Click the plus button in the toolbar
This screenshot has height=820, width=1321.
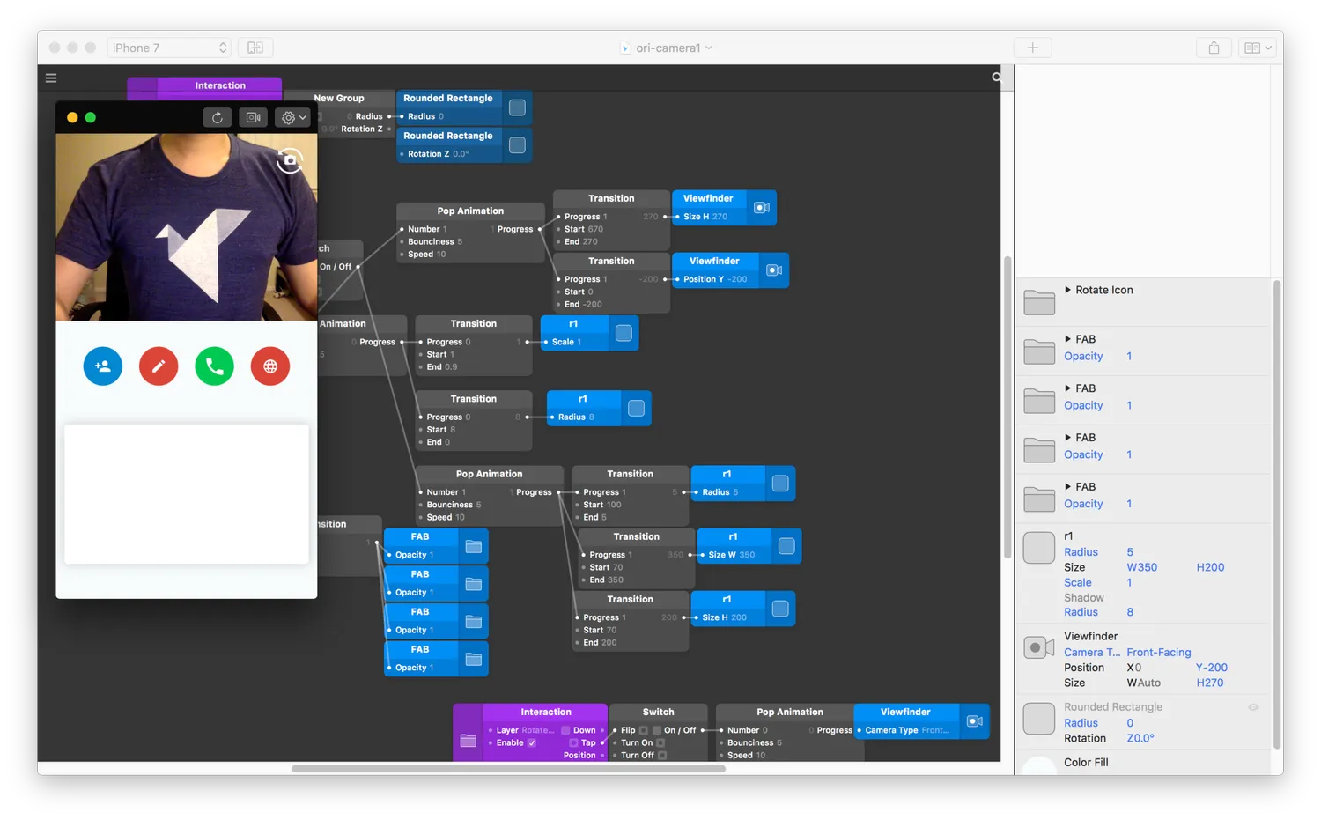coord(1033,48)
